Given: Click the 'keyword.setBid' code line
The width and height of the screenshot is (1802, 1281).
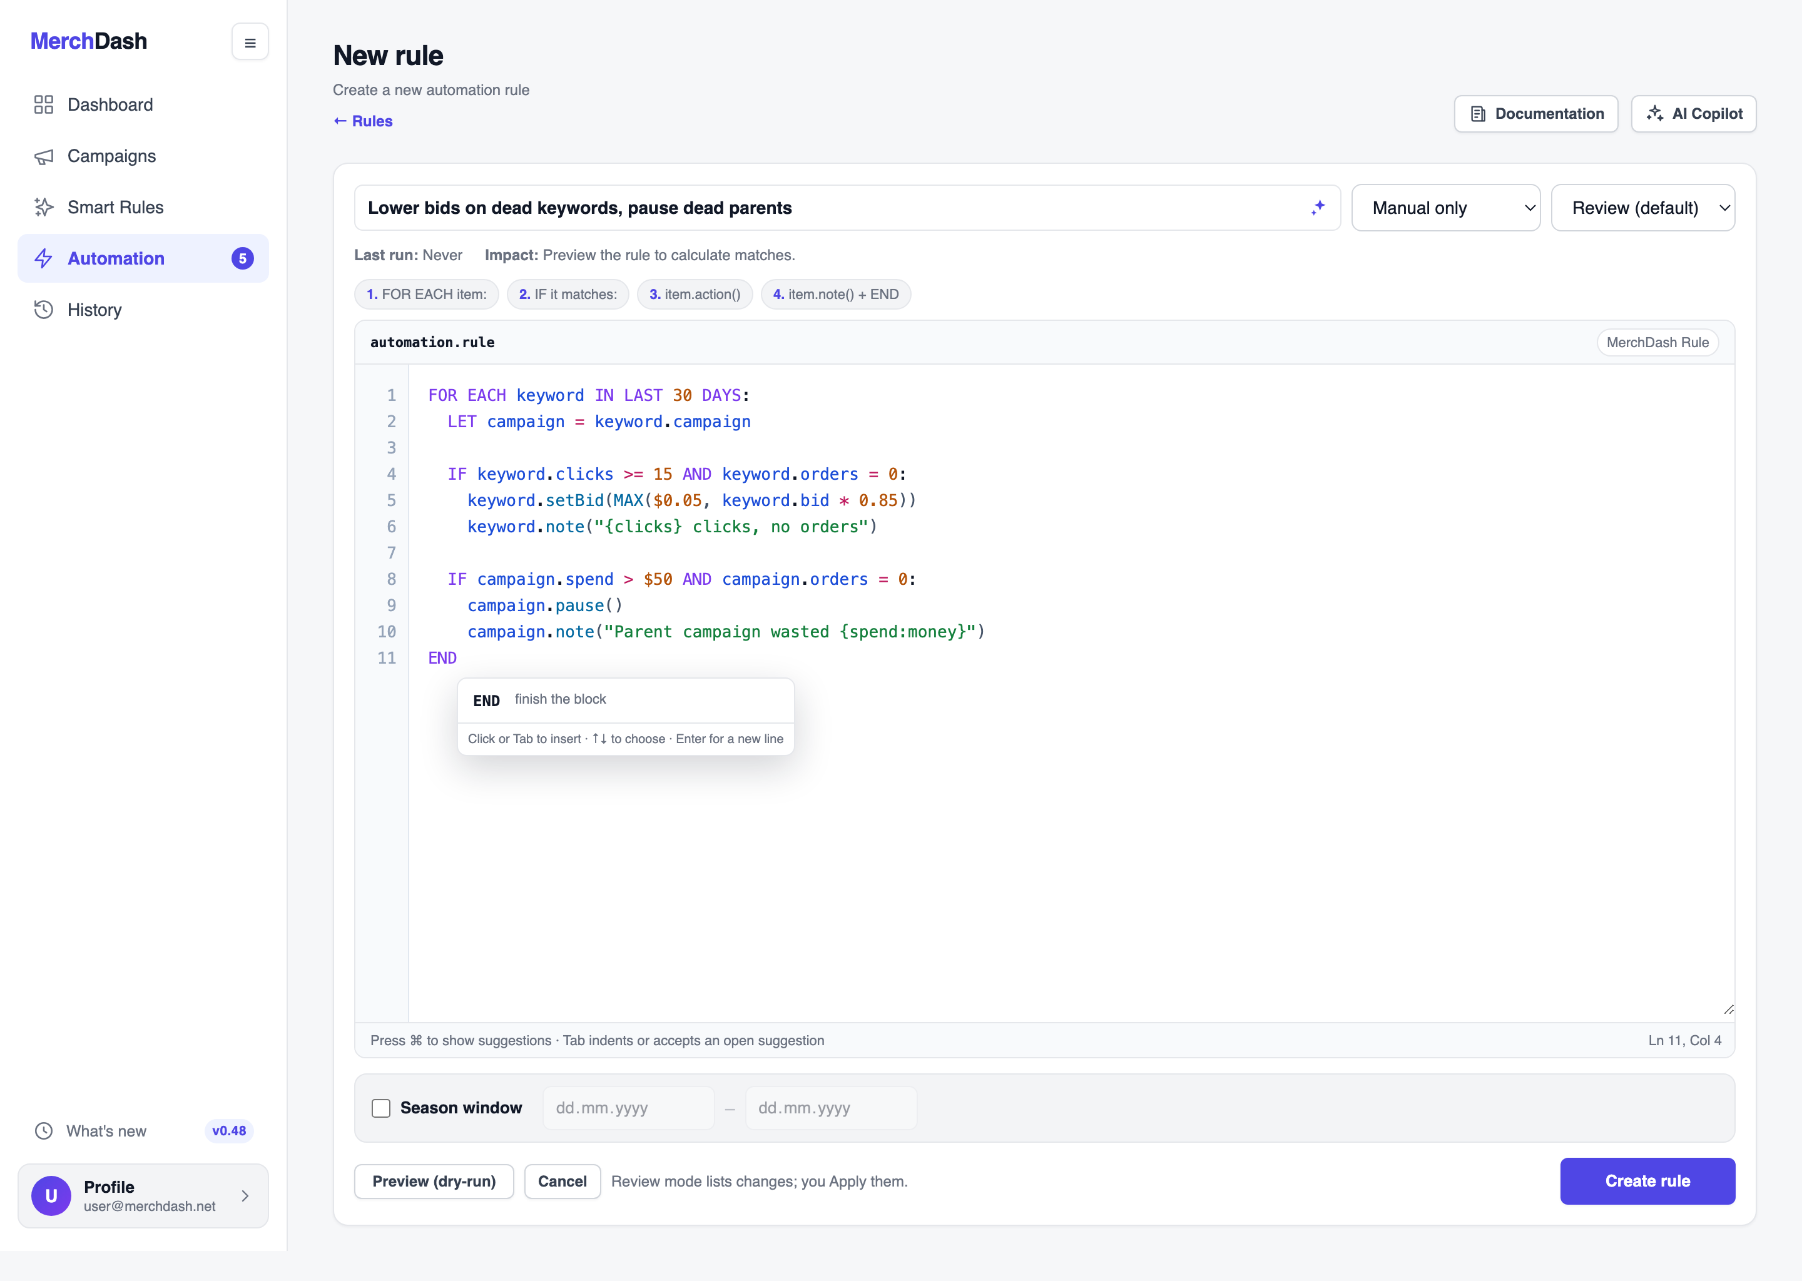Looking at the screenshot, I should 691,500.
